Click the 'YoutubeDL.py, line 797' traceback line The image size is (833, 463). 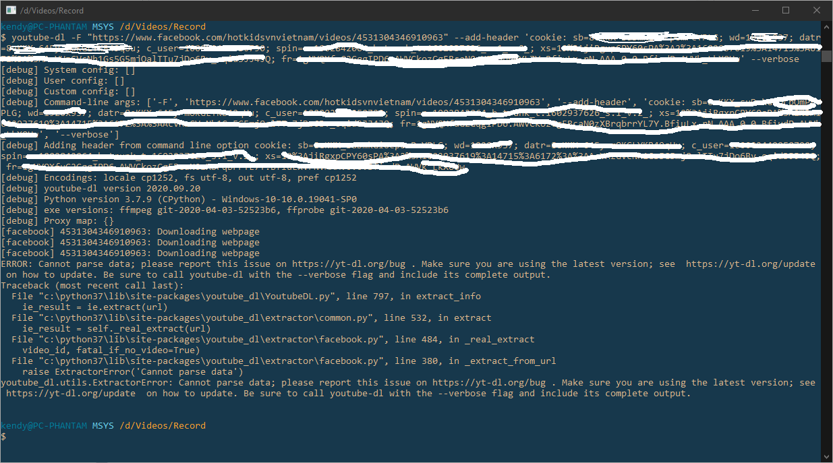(246, 297)
